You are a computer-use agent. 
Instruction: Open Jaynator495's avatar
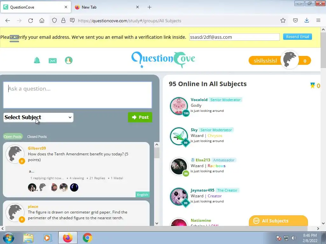coord(179,196)
